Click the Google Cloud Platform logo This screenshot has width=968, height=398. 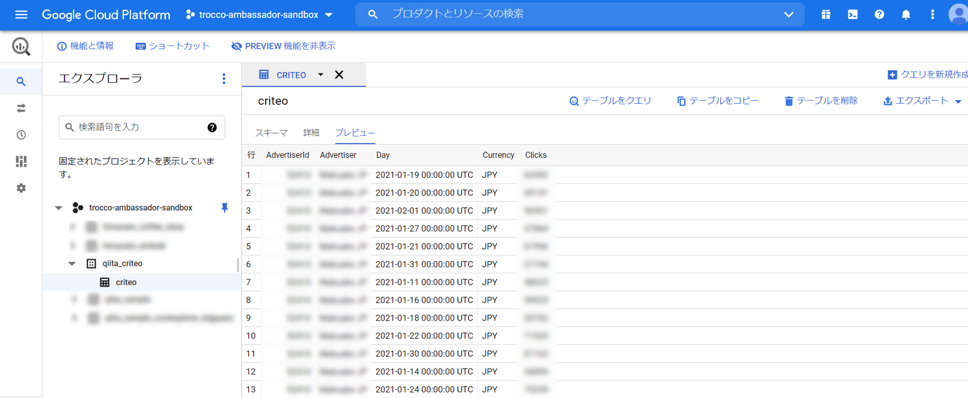(x=106, y=15)
